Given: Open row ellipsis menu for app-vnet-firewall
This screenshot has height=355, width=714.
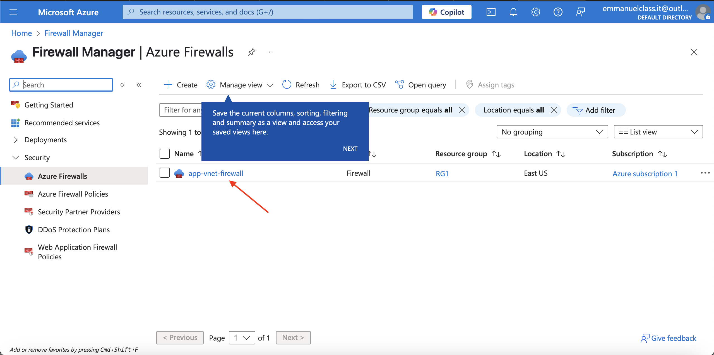Looking at the screenshot, I should point(705,173).
